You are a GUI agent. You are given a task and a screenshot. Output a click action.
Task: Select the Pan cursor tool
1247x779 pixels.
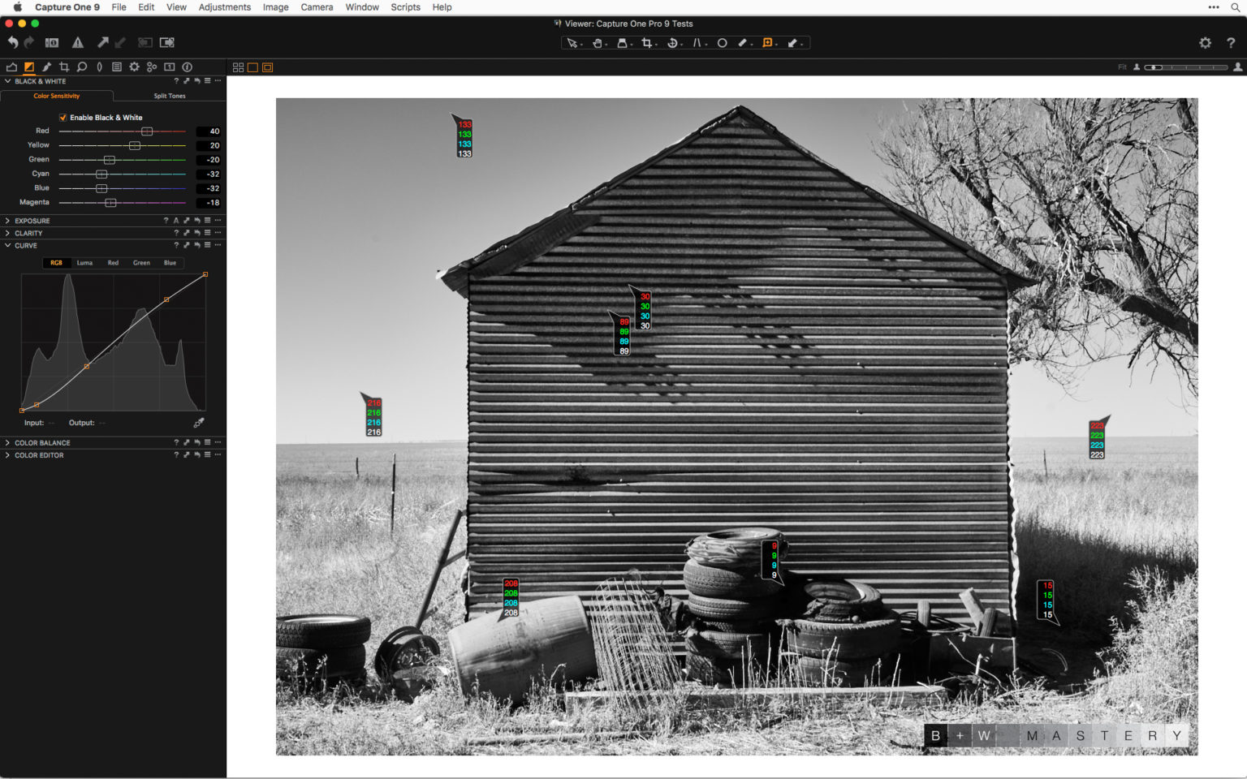pyautogui.click(x=598, y=42)
